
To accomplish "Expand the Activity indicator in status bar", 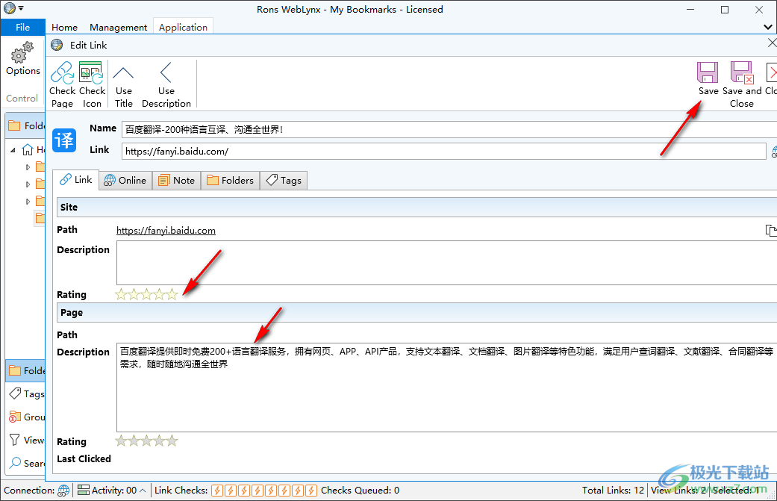I will click(143, 491).
